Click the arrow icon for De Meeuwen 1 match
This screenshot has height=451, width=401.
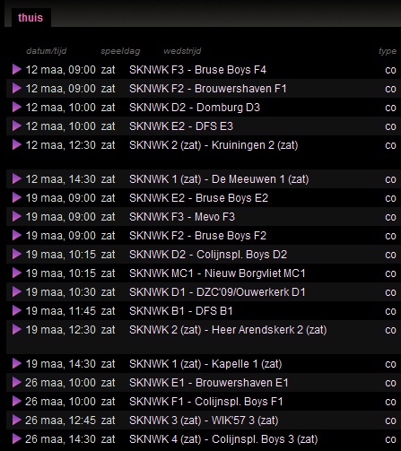[x=17, y=179]
